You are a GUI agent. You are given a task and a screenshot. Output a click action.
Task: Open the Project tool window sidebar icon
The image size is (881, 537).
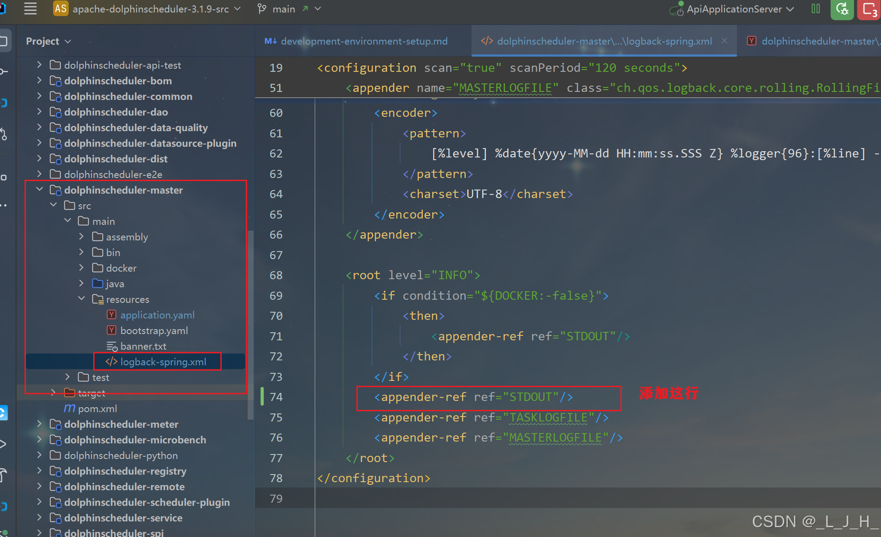tap(4, 41)
